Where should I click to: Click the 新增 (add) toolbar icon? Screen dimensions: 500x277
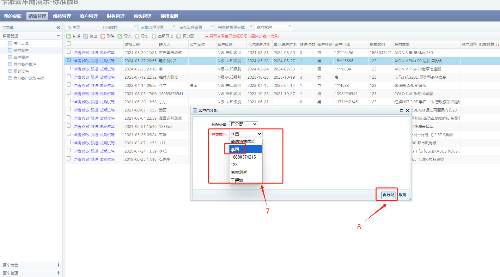tap(69, 36)
